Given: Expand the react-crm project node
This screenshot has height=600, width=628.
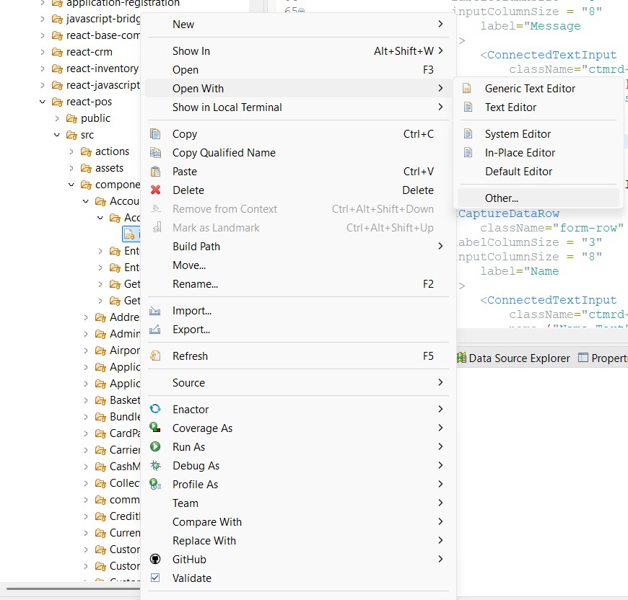Looking at the screenshot, I should (x=43, y=52).
